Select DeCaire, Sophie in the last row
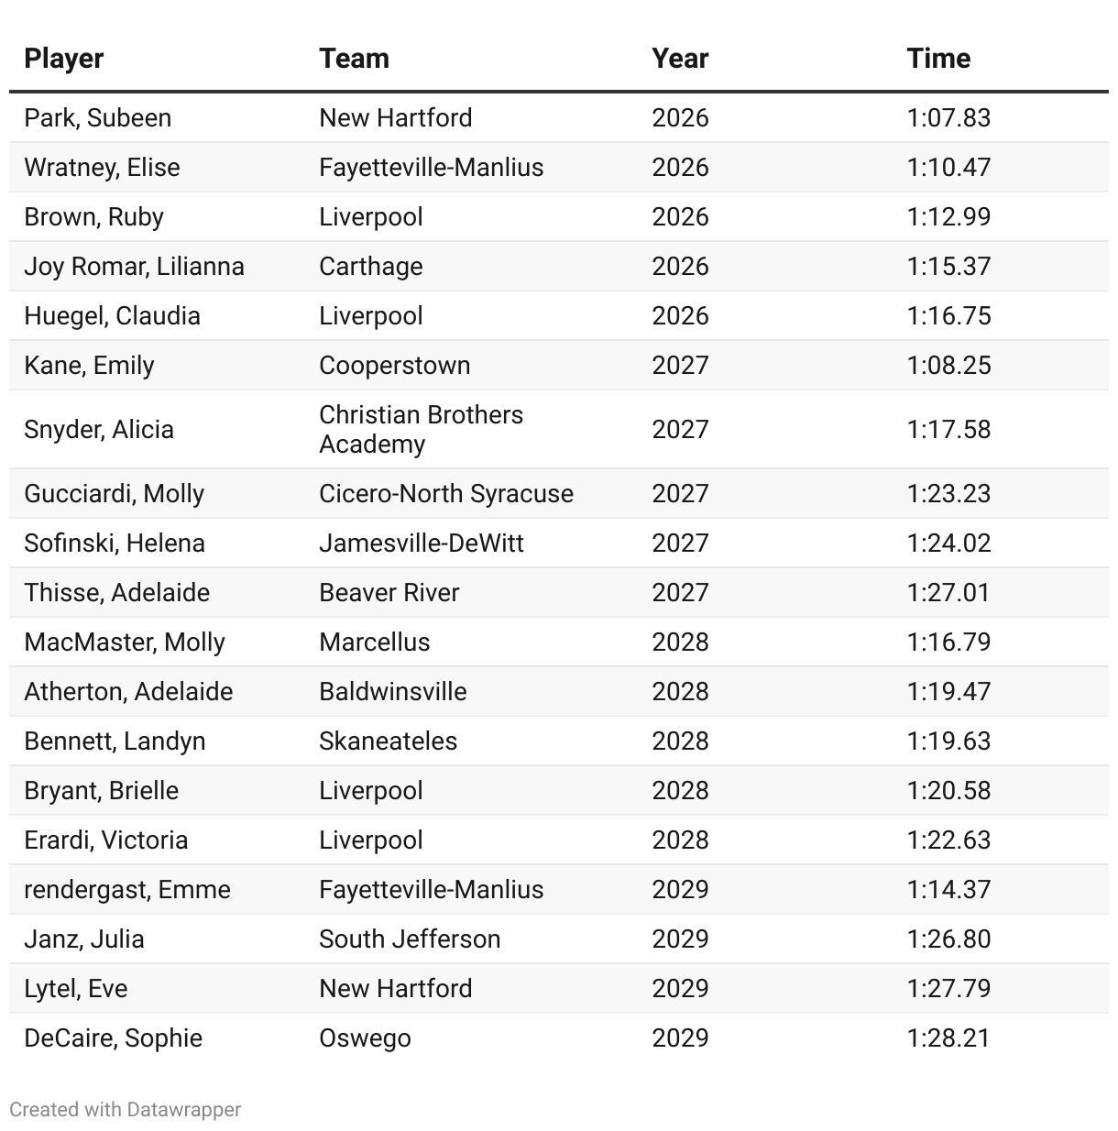Viewport: 1118px width, 1131px height. 113,1038
